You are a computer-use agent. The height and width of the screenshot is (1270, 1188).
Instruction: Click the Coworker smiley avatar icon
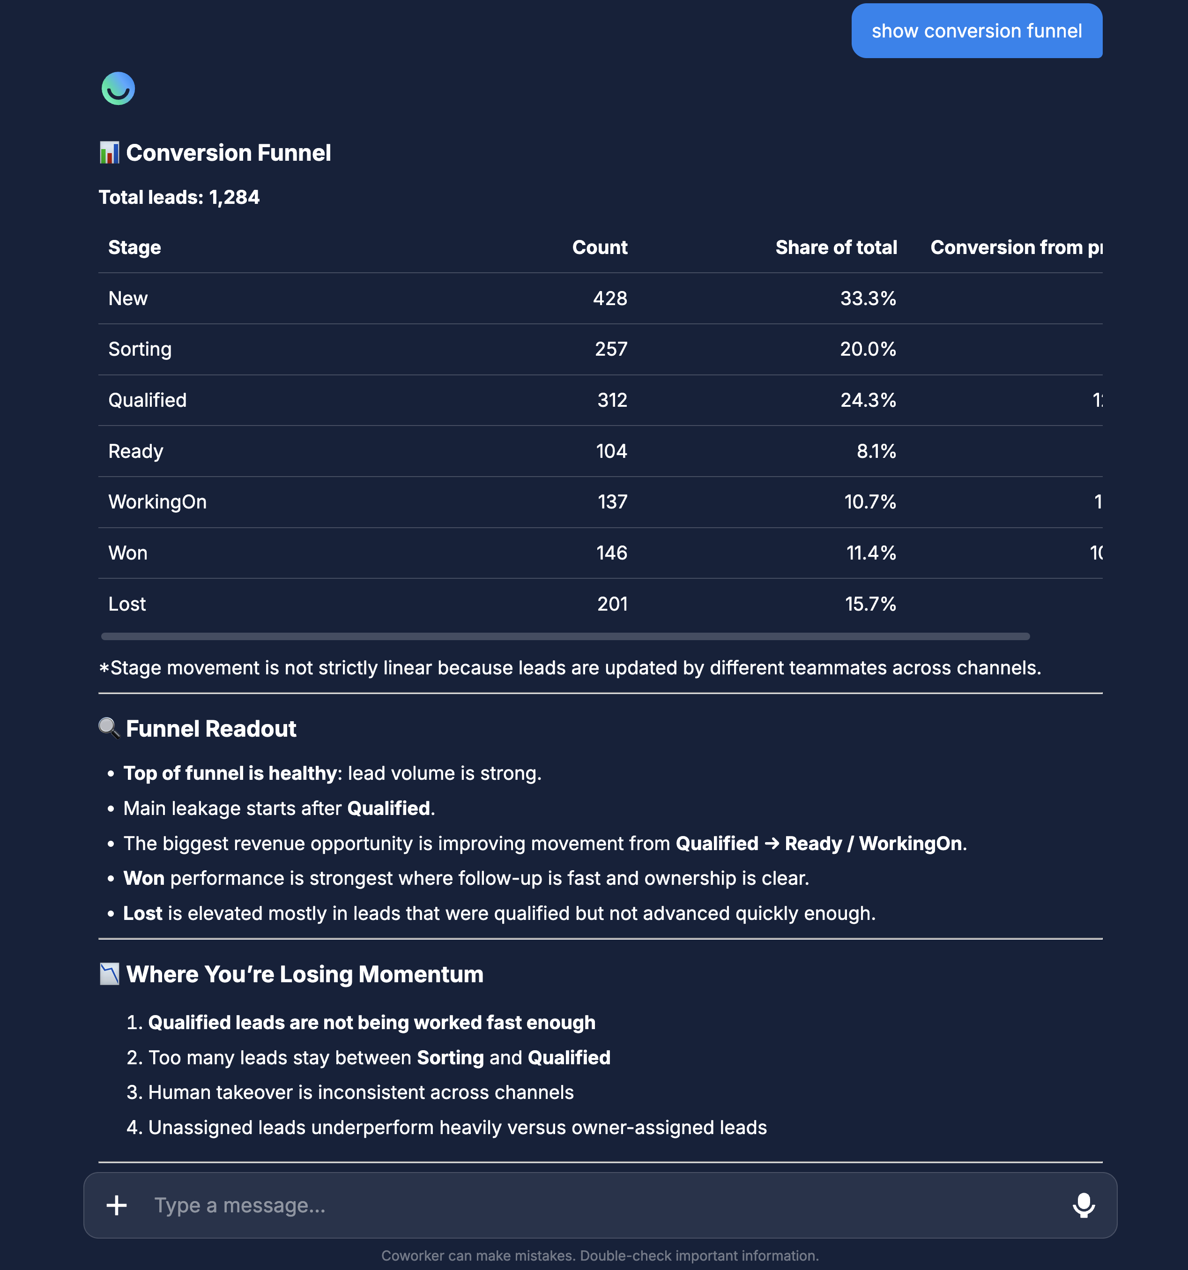point(118,88)
